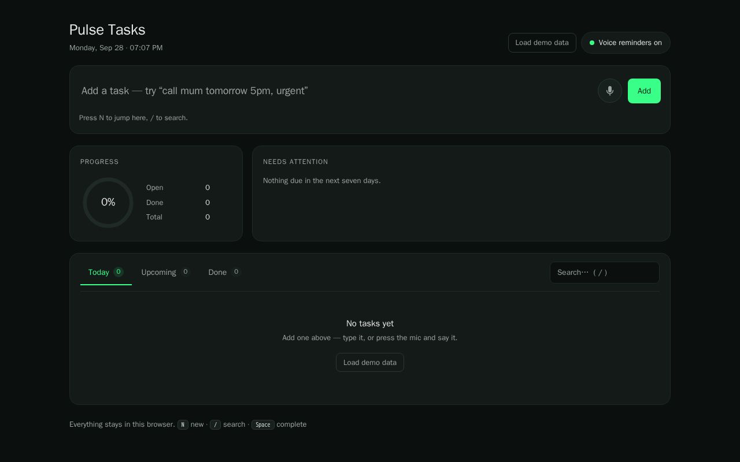Click the Pulse Tasks title
Viewport: 740px width, 462px height.
click(x=108, y=30)
